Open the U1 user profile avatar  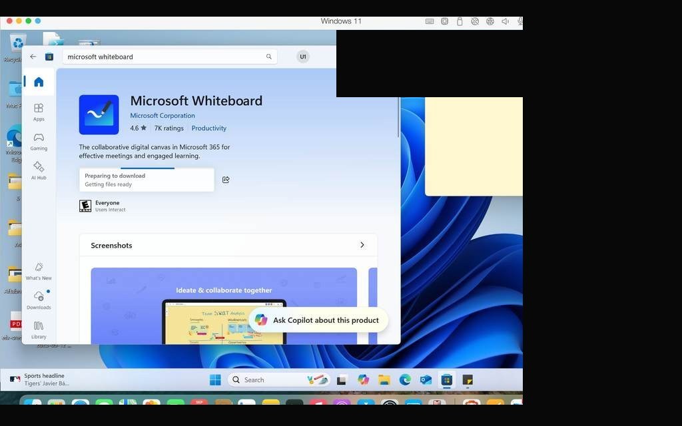point(303,57)
